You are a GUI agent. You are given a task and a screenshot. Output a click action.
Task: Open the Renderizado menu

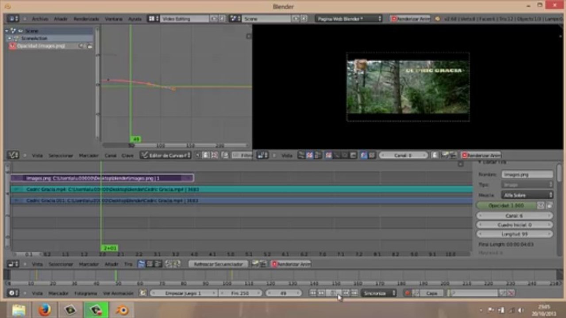point(86,19)
